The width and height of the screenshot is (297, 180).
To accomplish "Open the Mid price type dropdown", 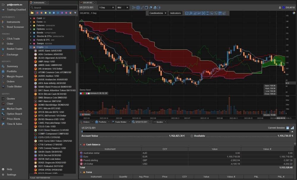I will tap(123, 8).
